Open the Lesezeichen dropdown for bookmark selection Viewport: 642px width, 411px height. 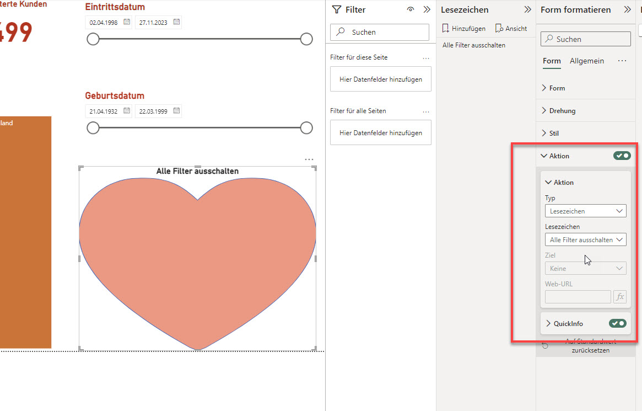click(x=585, y=239)
